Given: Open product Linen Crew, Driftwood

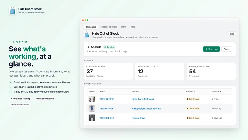Looking at the screenshot, I should pos(143,99).
